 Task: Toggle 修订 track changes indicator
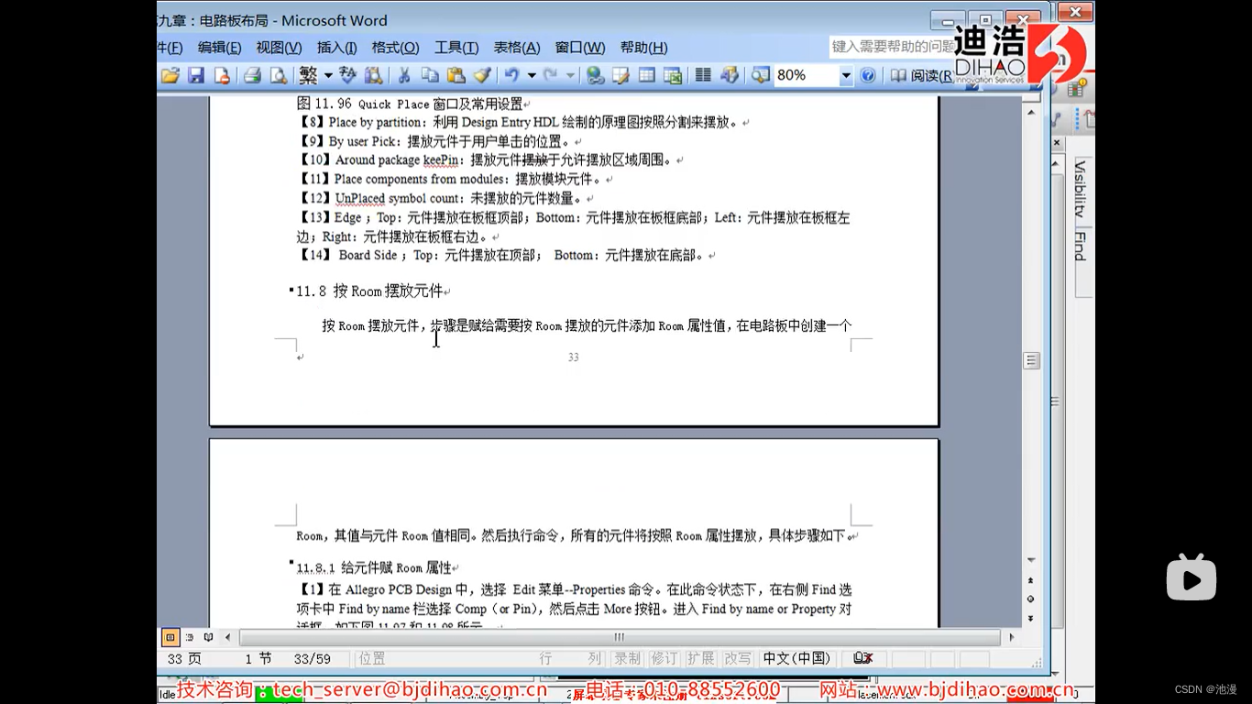click(x=664, y=658)
